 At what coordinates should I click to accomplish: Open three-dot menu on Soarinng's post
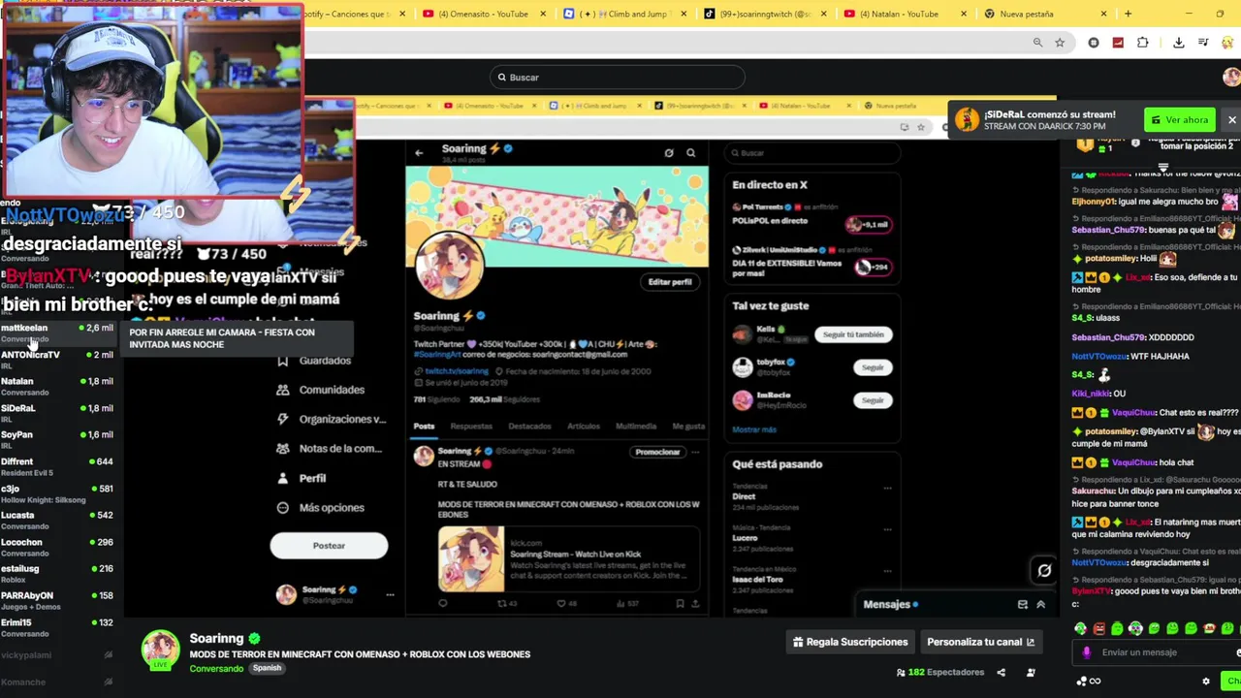(x=695, y=452)
